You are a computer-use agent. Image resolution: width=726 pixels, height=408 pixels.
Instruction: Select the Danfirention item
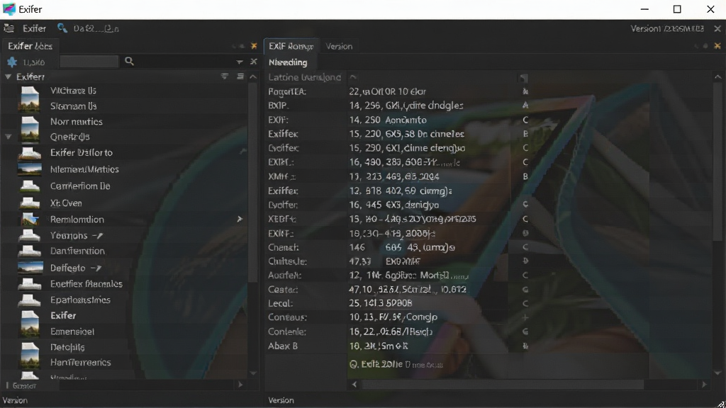pyautogui.click(x=77, y=251)
